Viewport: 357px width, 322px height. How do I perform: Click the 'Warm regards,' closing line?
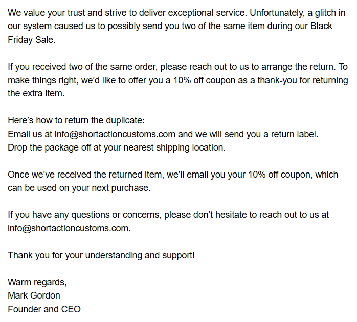pos(37,282)
